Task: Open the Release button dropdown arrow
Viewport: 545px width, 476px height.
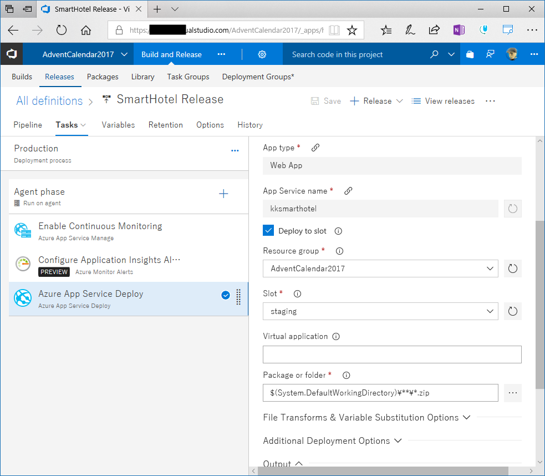Action: coord(400,101)
